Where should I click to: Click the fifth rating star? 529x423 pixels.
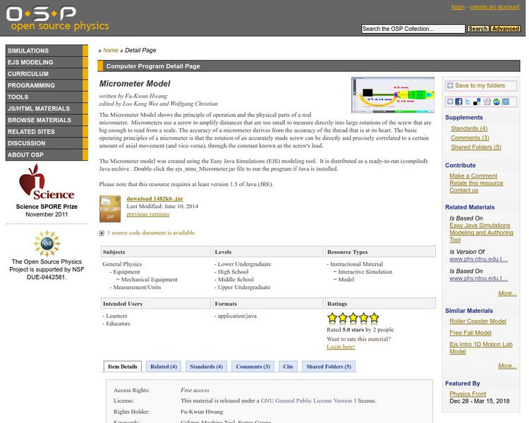click(x=374, y=317)
